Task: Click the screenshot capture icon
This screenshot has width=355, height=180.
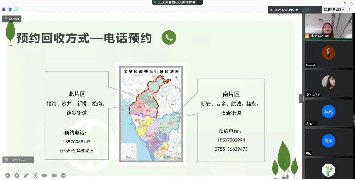Action: coord(35,176)
